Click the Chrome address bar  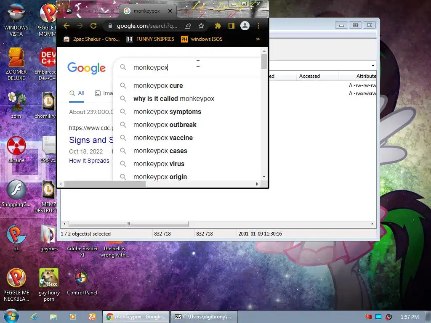pos(147,26)
